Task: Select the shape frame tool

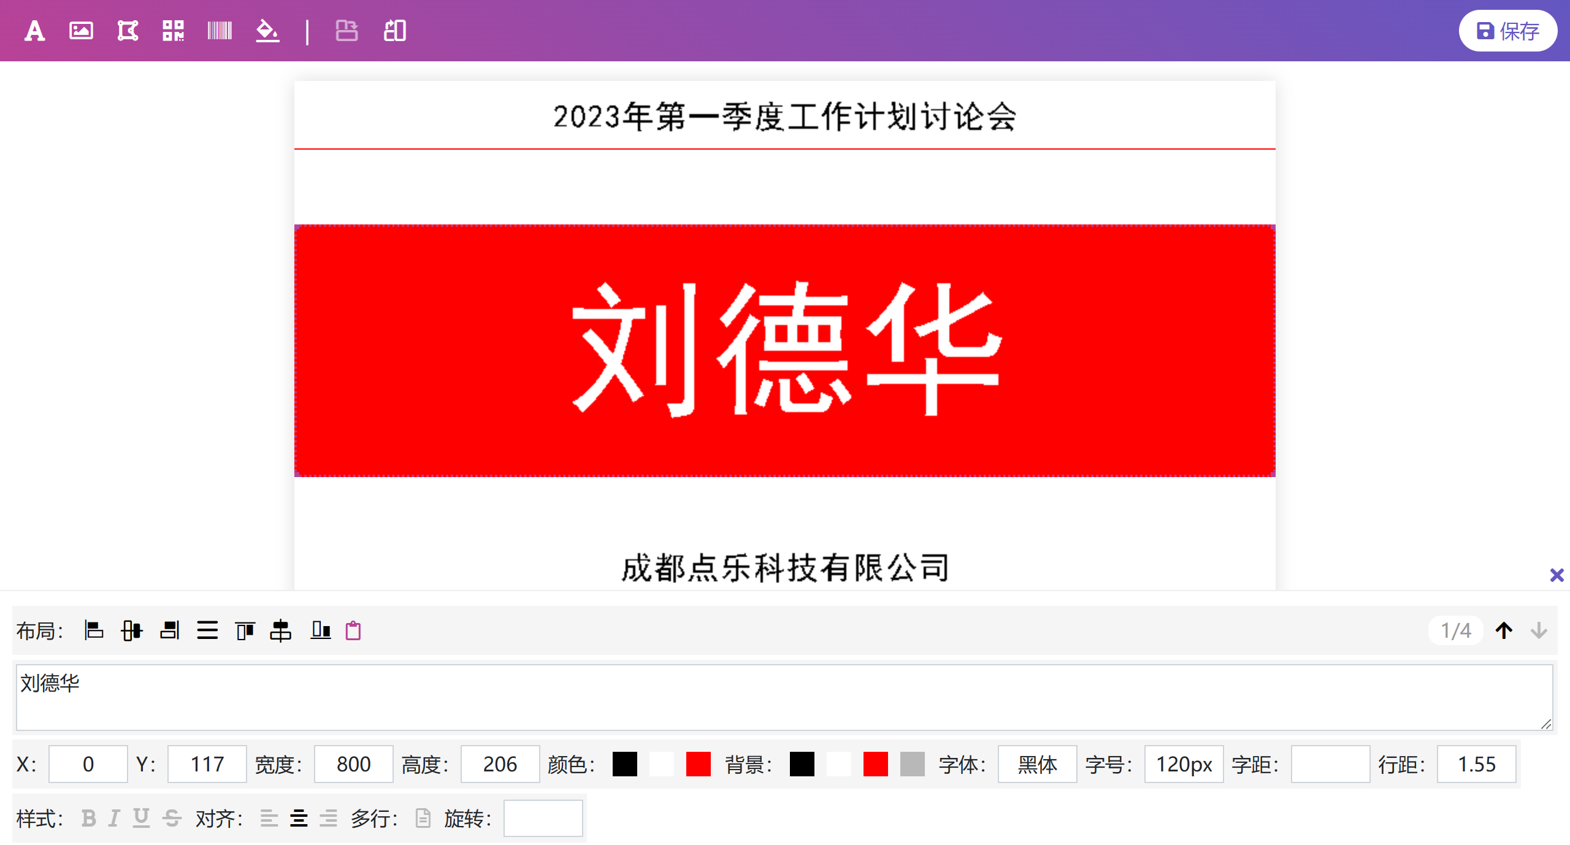Action: [128, 31]
